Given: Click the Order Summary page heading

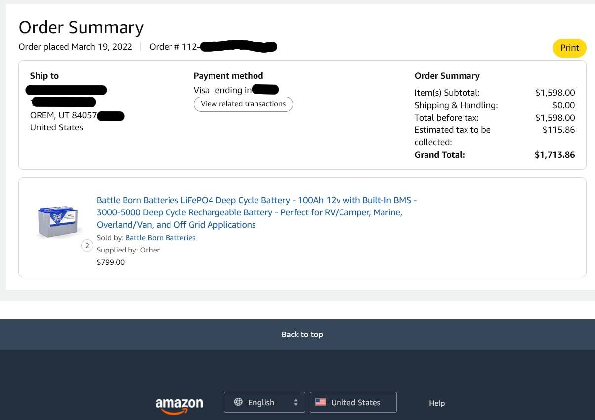Looking at the screenshot, I should tap(81, 28).
